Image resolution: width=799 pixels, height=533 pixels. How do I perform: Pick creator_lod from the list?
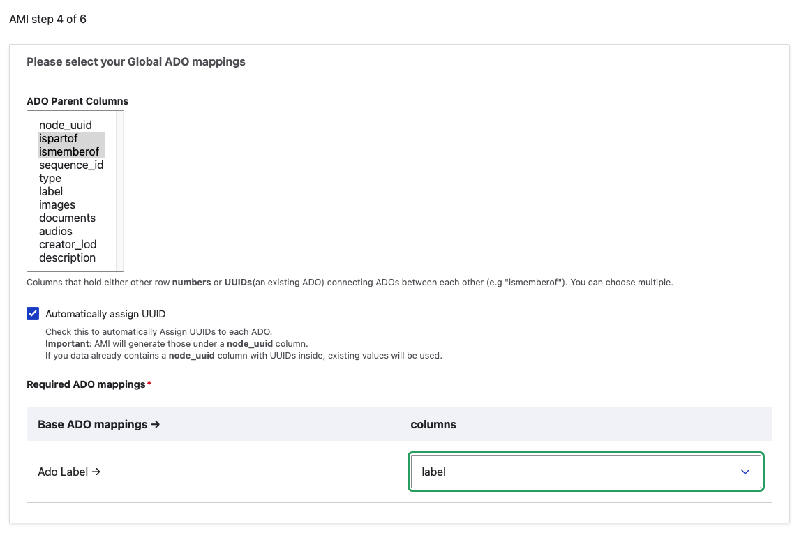[x=68, y=245]
